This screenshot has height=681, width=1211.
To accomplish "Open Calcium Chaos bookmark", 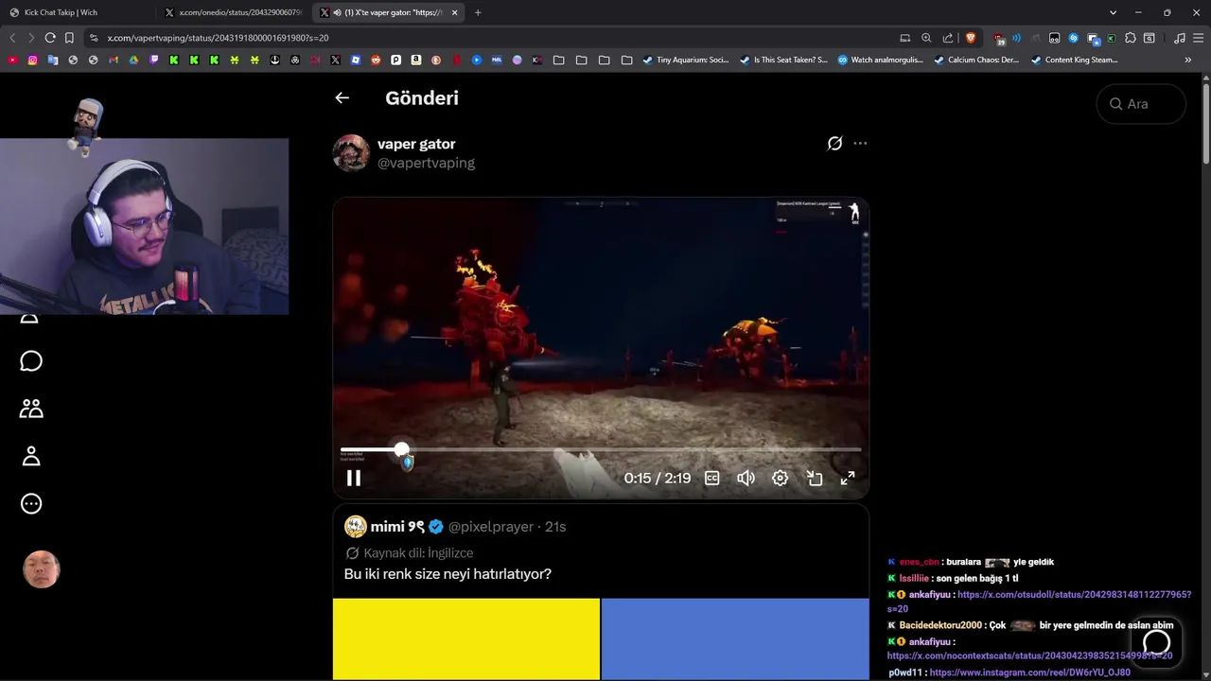I will click(x=977, y=60).
